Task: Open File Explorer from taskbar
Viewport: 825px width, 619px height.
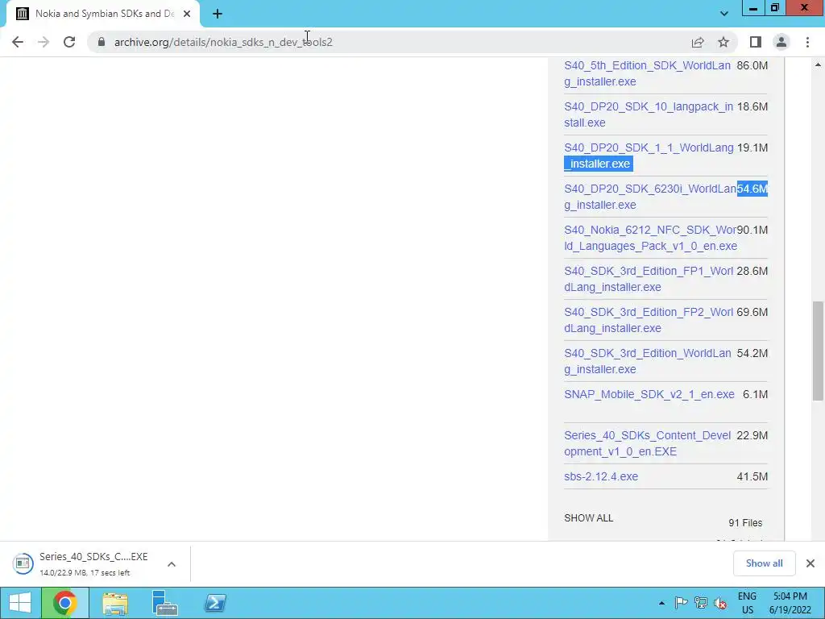Action: 115,603
